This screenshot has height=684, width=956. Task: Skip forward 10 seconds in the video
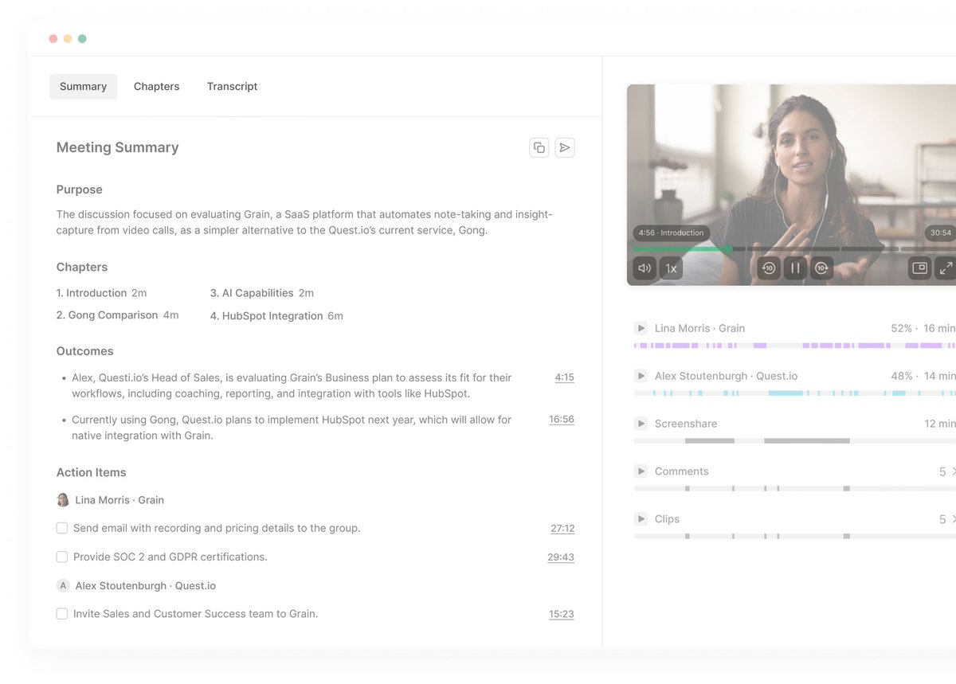click(x=821, y=268)
